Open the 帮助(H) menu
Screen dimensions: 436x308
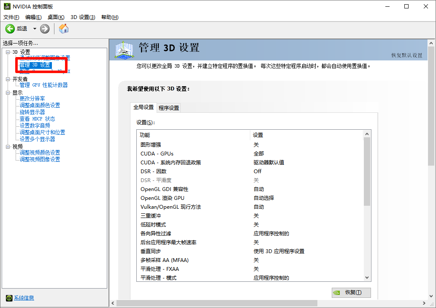[x=110, y=17]
